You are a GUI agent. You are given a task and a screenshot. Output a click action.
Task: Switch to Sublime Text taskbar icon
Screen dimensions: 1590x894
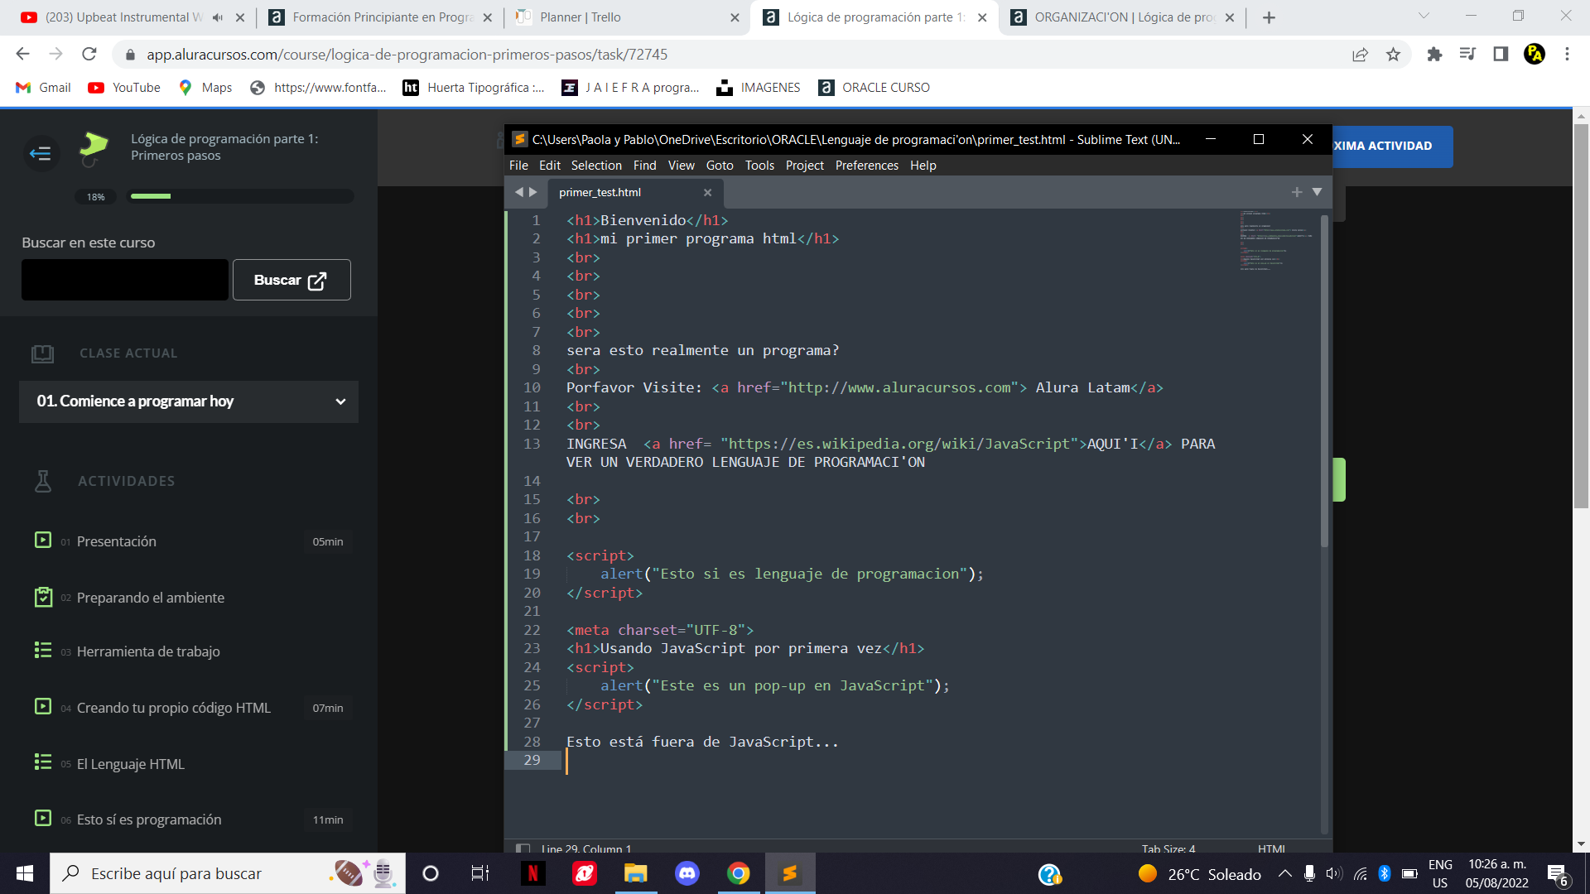(x=790, y=873)
